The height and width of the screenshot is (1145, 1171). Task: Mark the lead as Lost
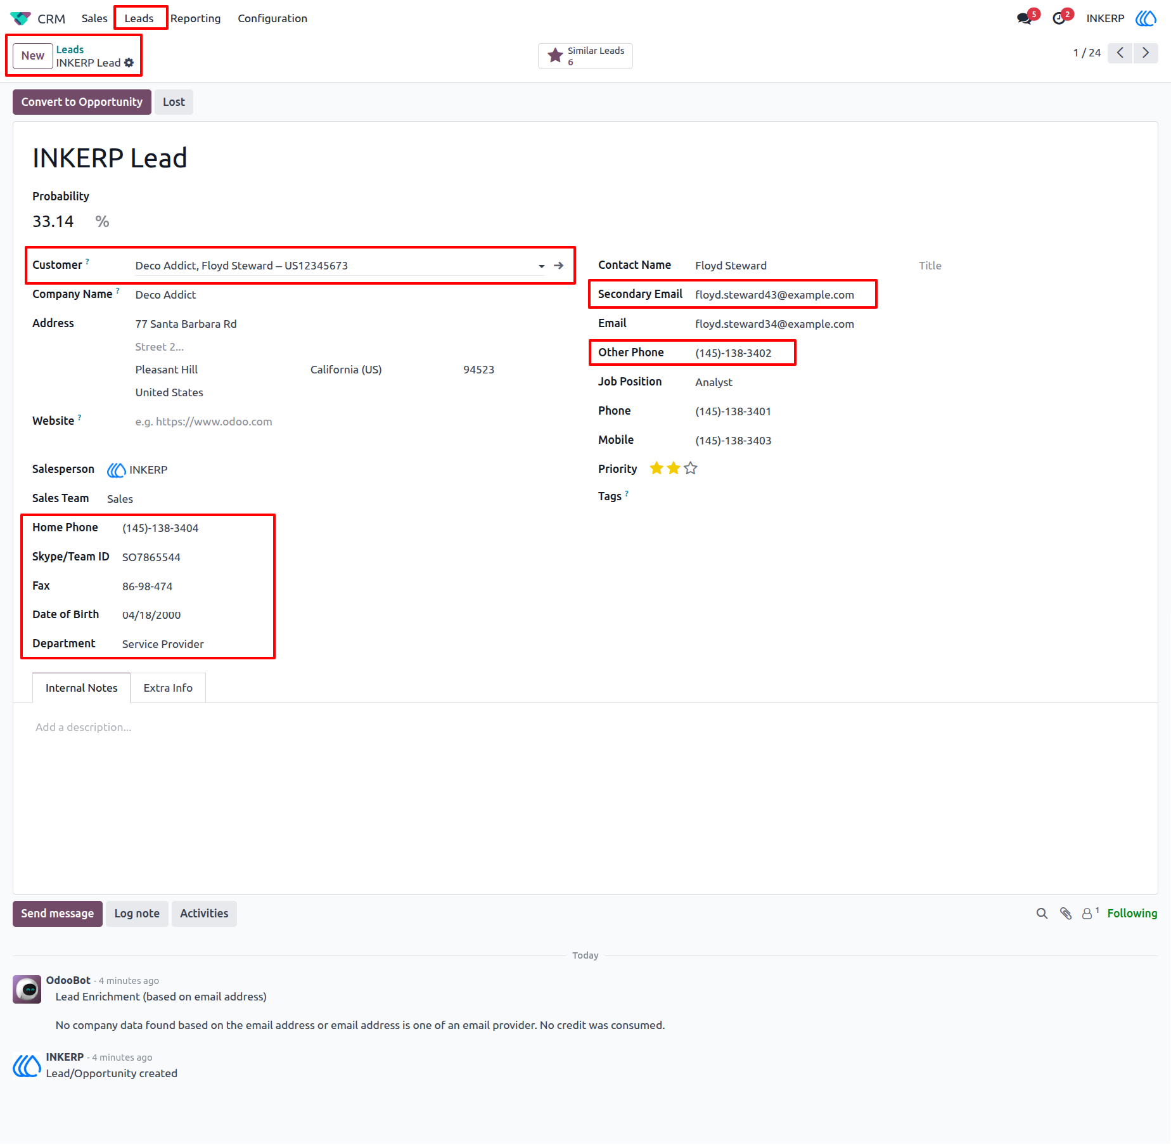(x=174, y=102)
